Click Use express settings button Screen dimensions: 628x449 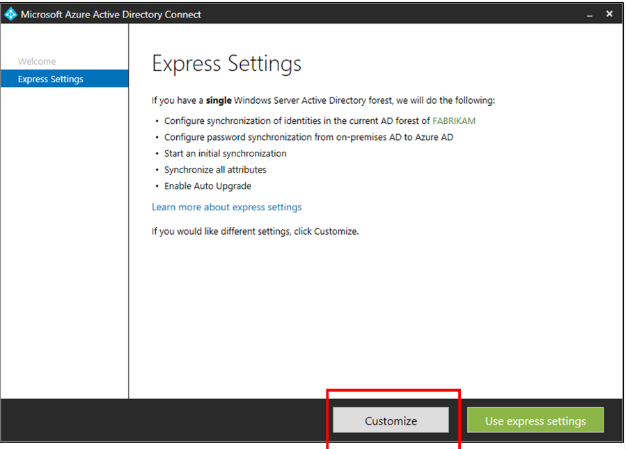535,420
